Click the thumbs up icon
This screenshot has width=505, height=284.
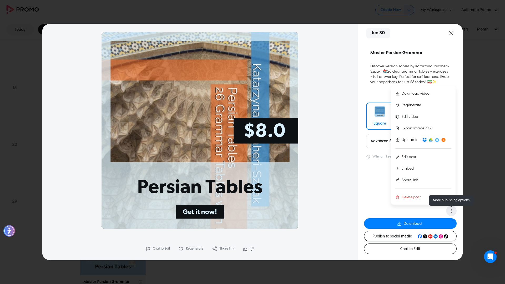[245, 248]
